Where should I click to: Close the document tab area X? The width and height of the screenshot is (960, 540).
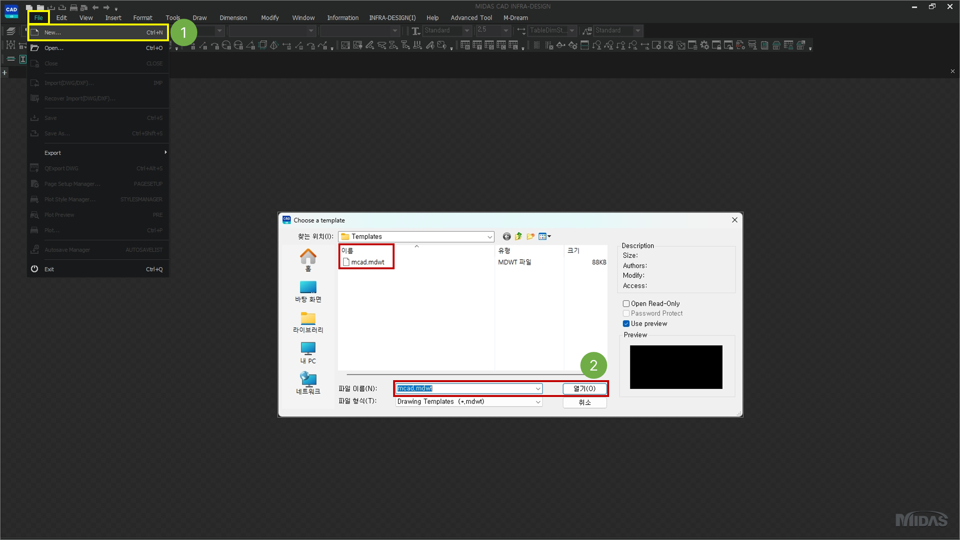click(952, 72)
